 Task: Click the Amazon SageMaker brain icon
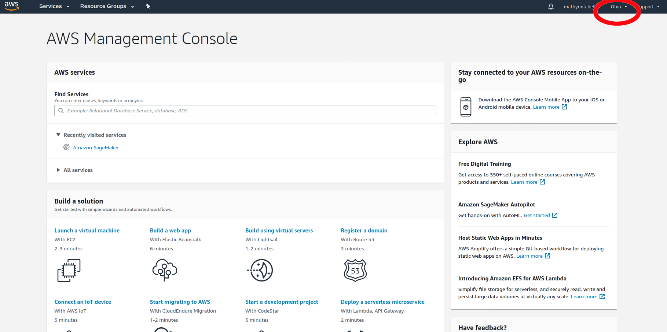point(67,147)
